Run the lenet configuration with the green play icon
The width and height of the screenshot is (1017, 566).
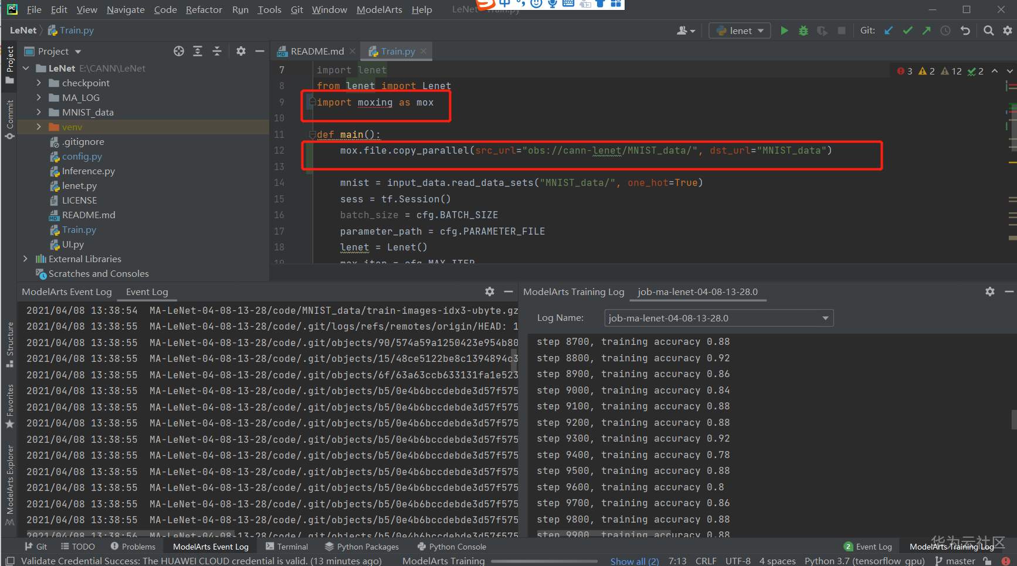784,30
